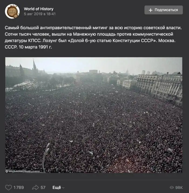Open the World of History page name
Image resolution: width=189 pixels, height=193 pixels.
(x=39, y=9)
